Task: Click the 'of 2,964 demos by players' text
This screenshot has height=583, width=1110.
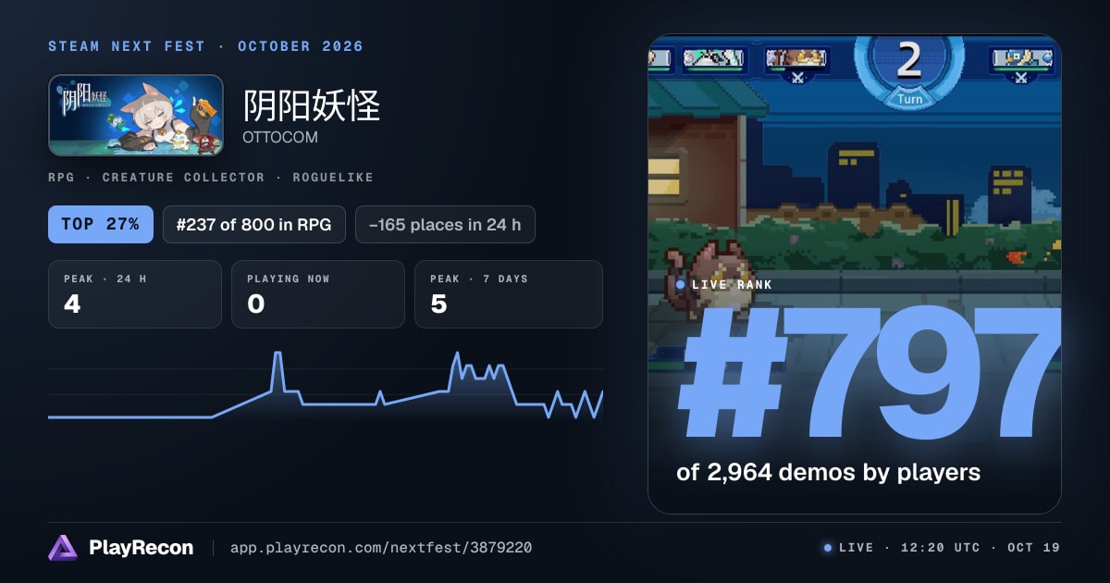Action: coord(828,473)
